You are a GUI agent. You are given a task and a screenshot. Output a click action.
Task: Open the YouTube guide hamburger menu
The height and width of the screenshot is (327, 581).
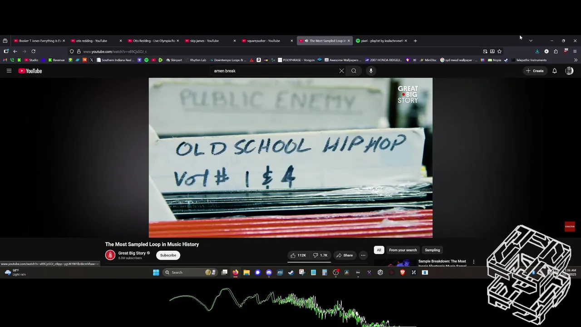pos(9,71)
